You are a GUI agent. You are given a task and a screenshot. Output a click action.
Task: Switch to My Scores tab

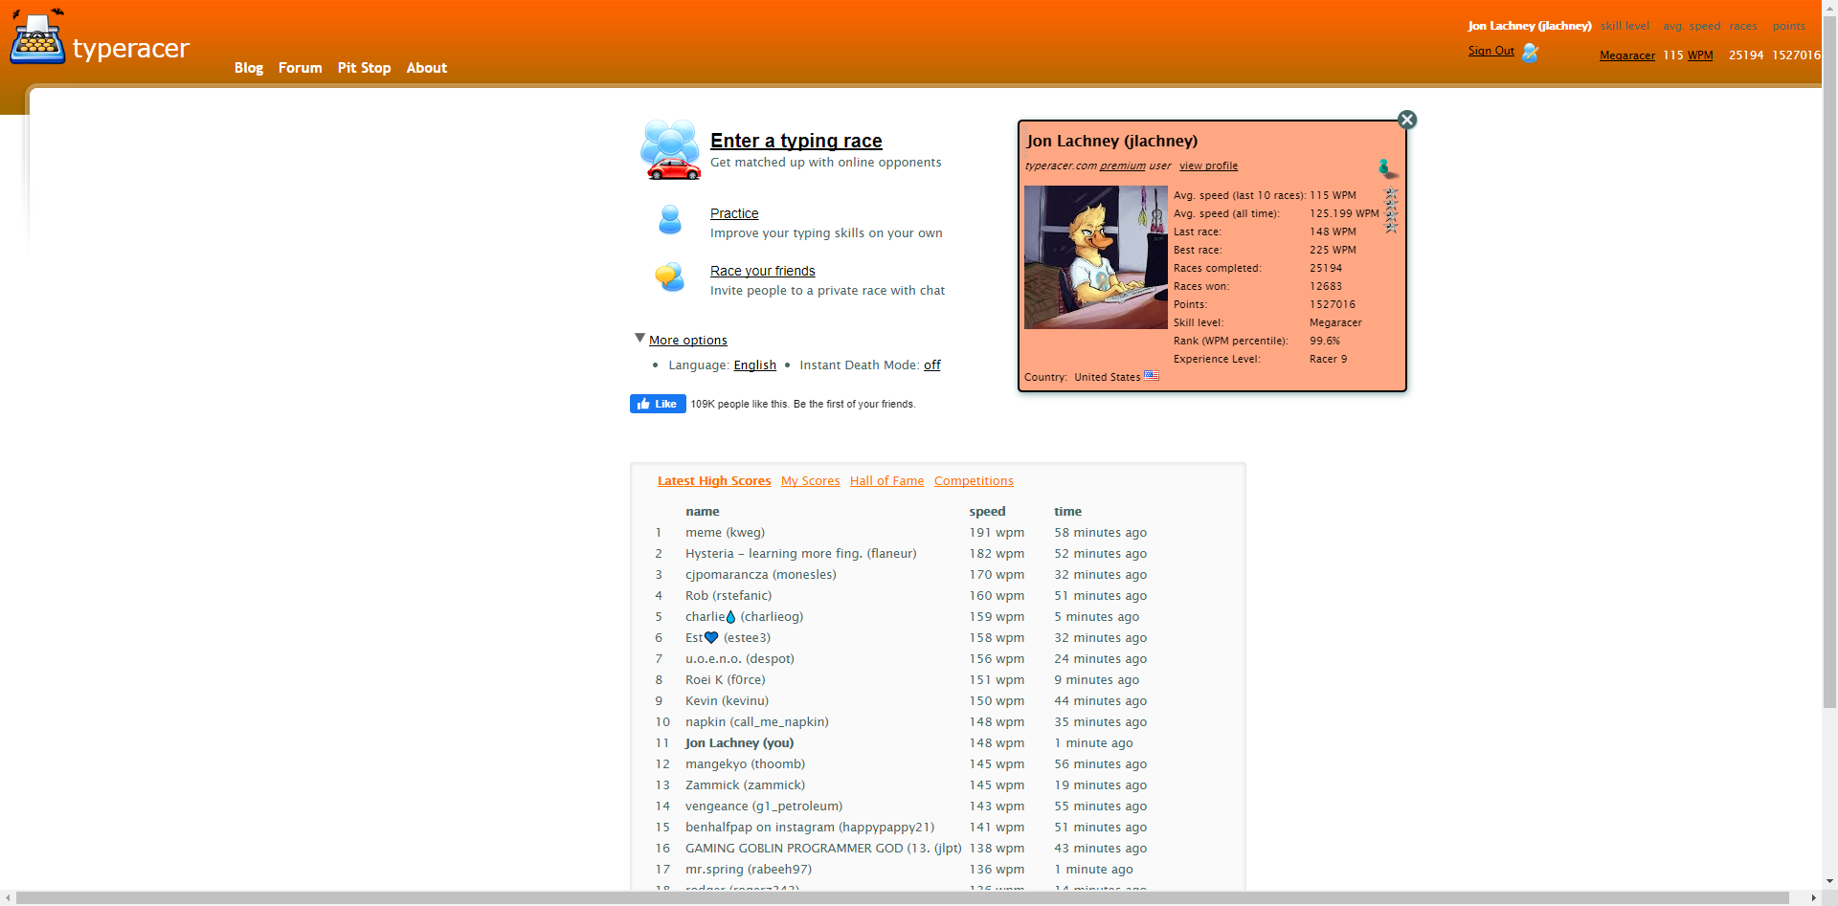(x=810, y=481)
